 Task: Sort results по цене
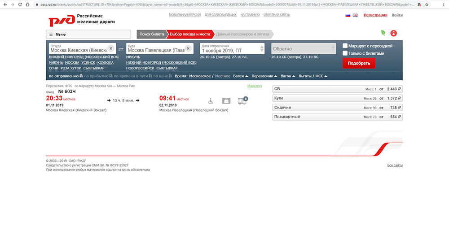click(163, 76)
